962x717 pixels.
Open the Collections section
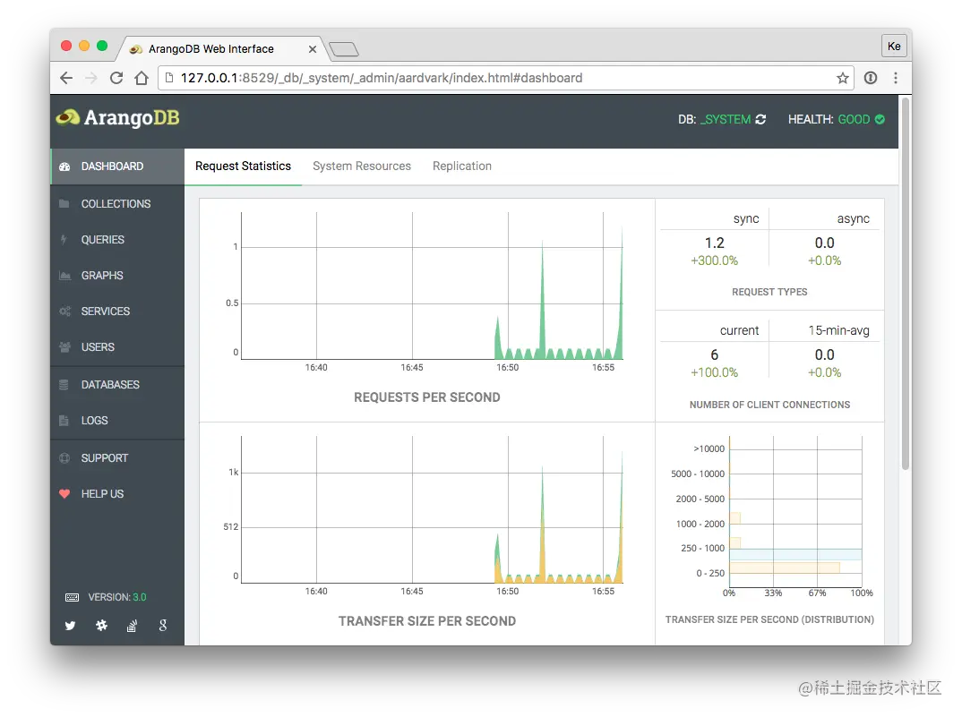pos(117,203)
